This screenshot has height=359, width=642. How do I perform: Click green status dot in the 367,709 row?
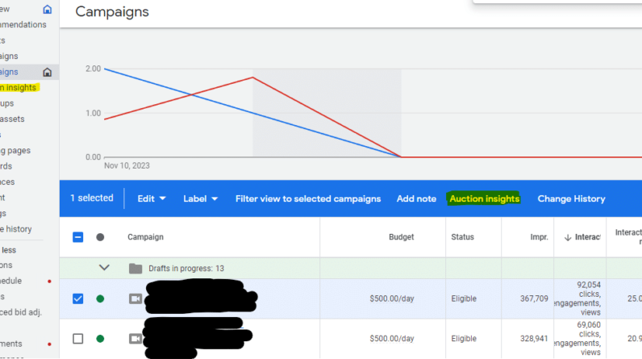(100, 298)
